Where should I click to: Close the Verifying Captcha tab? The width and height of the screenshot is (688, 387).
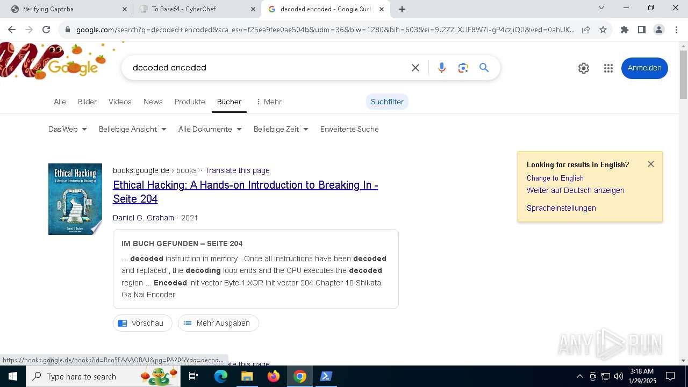(x=124, y=9)
